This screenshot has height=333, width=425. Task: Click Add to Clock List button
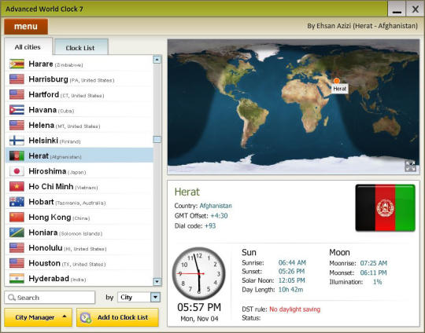[117, 317]
